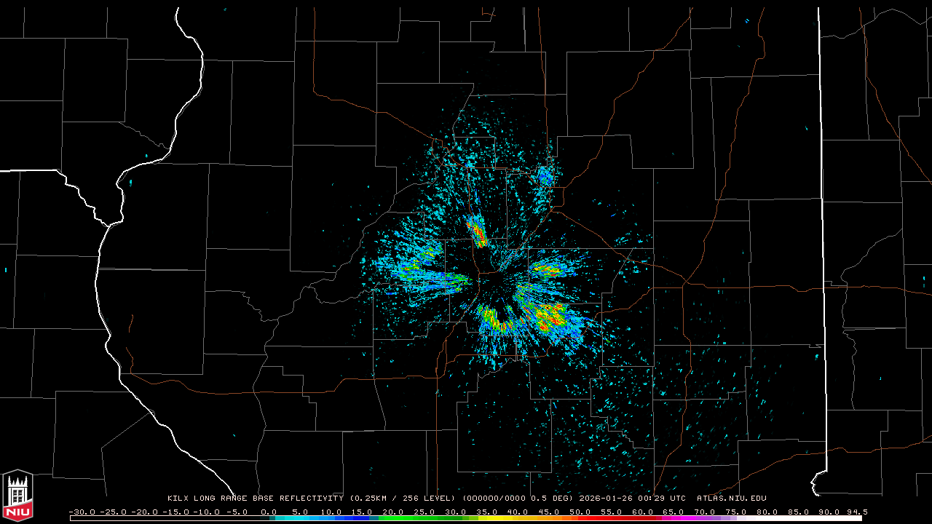Screen dimensions: 932x524
Task: Click the -30.0 label on the color scale
Action: (82, 512)
